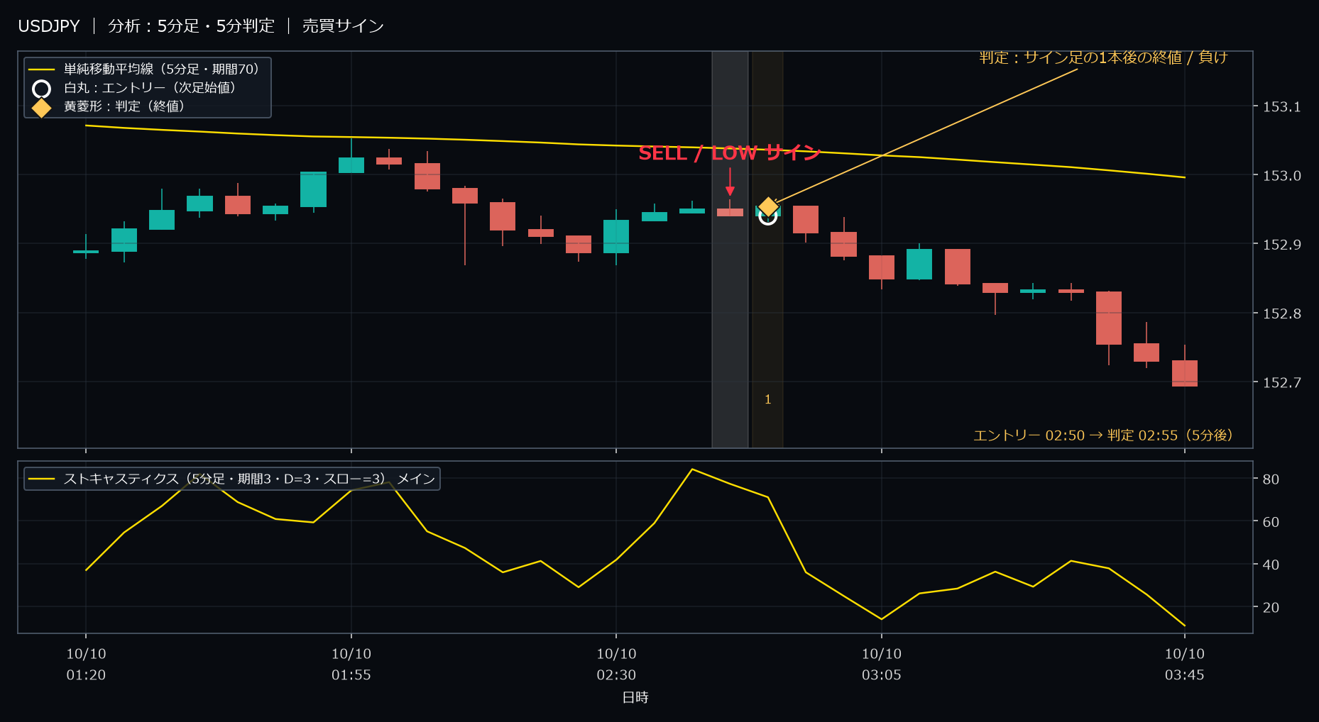1319x722 pixels.
Task: Click the yellow line sample in the ストキャスティクス legend
Action: click(42, 479)
